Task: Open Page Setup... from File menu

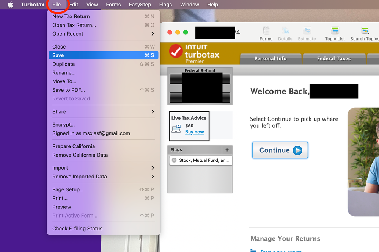Action: (104, 190)
